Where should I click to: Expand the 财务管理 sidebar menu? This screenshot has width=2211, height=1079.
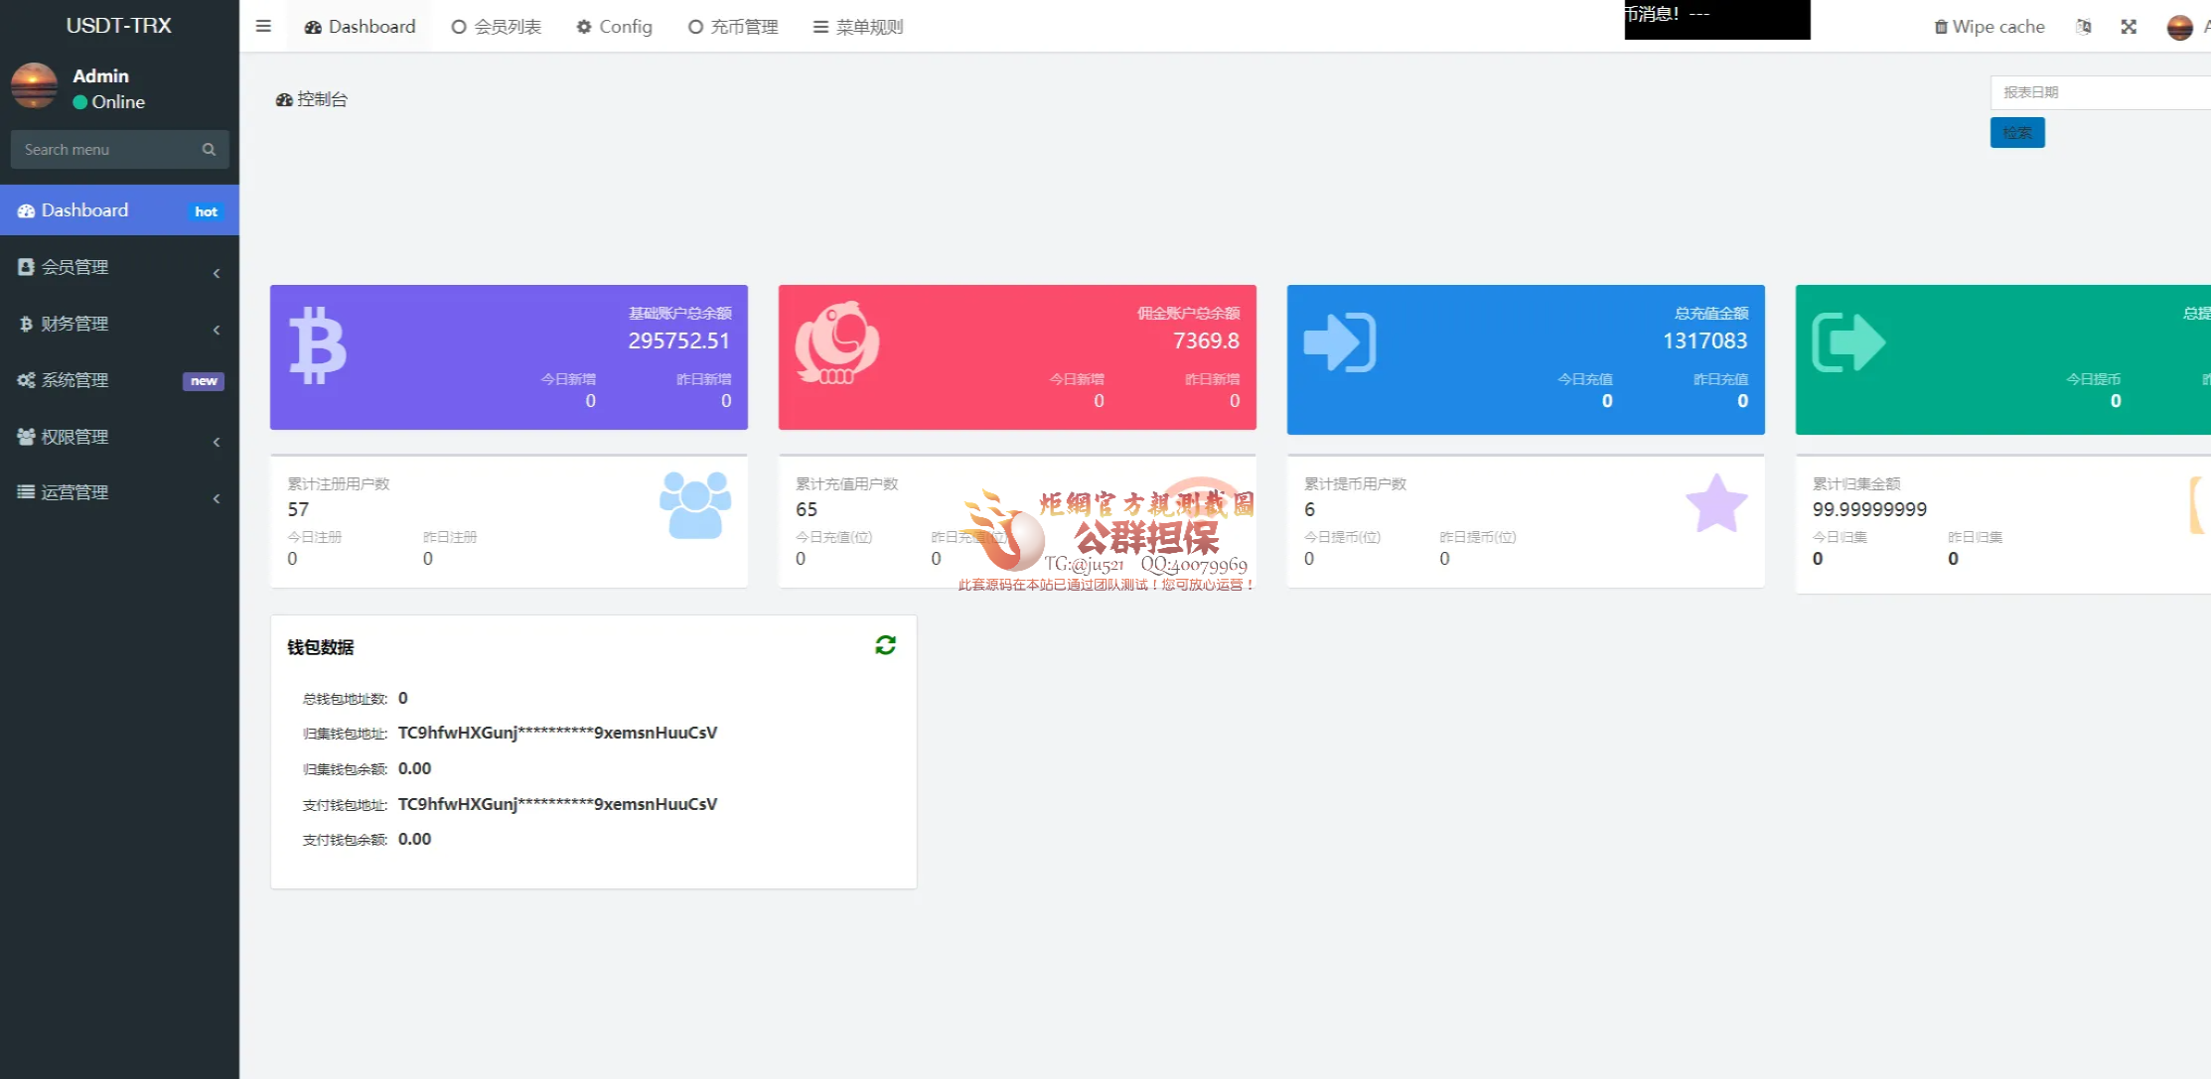coord(118,324)
